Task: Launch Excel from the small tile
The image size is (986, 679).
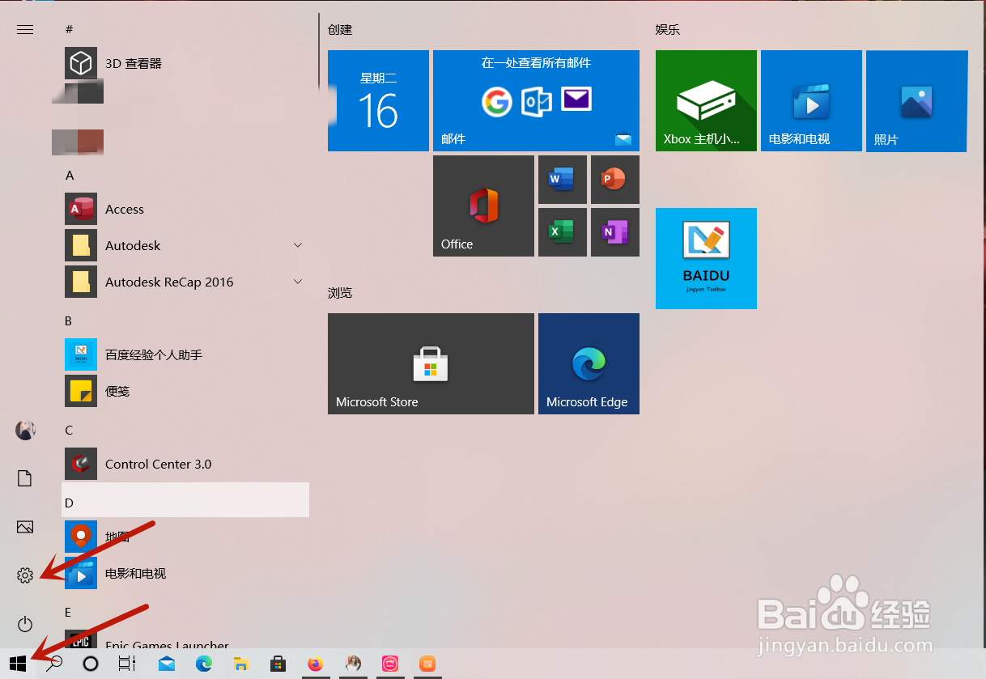Action: tap(563, 232)
